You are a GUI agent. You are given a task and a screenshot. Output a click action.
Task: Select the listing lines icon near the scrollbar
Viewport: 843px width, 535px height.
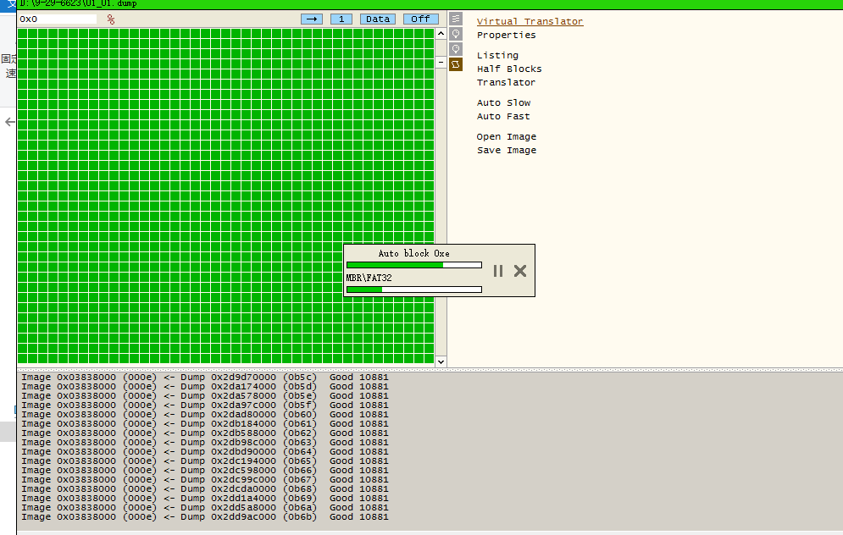coord(456,19)
